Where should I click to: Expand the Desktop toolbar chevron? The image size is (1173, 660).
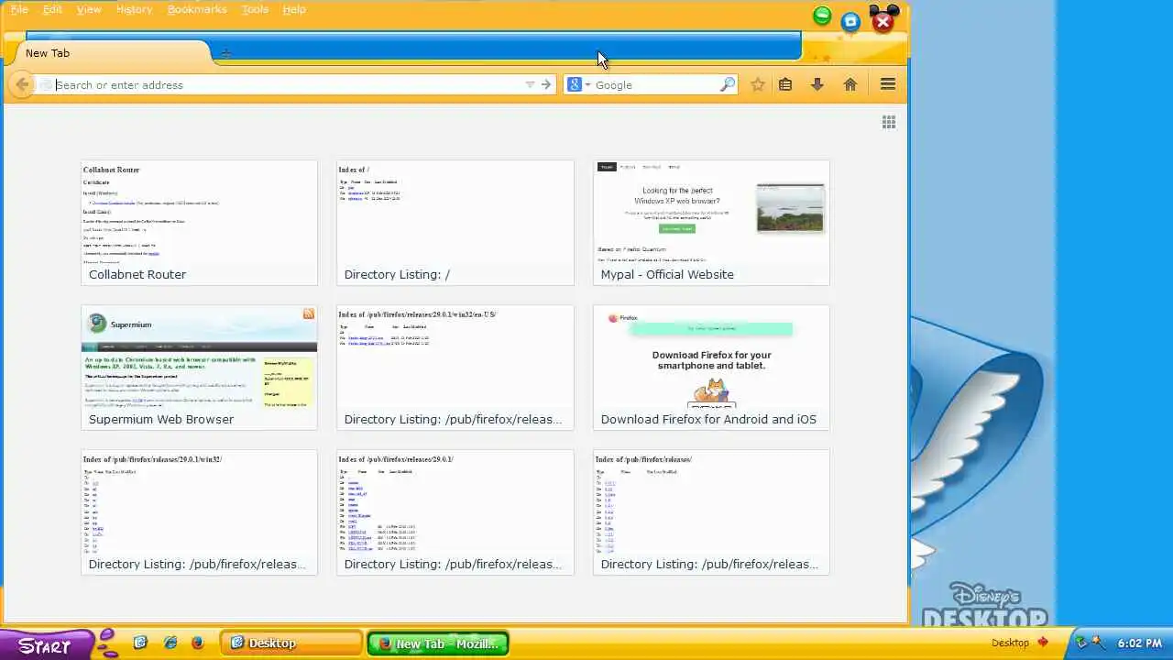[1043, 643]
